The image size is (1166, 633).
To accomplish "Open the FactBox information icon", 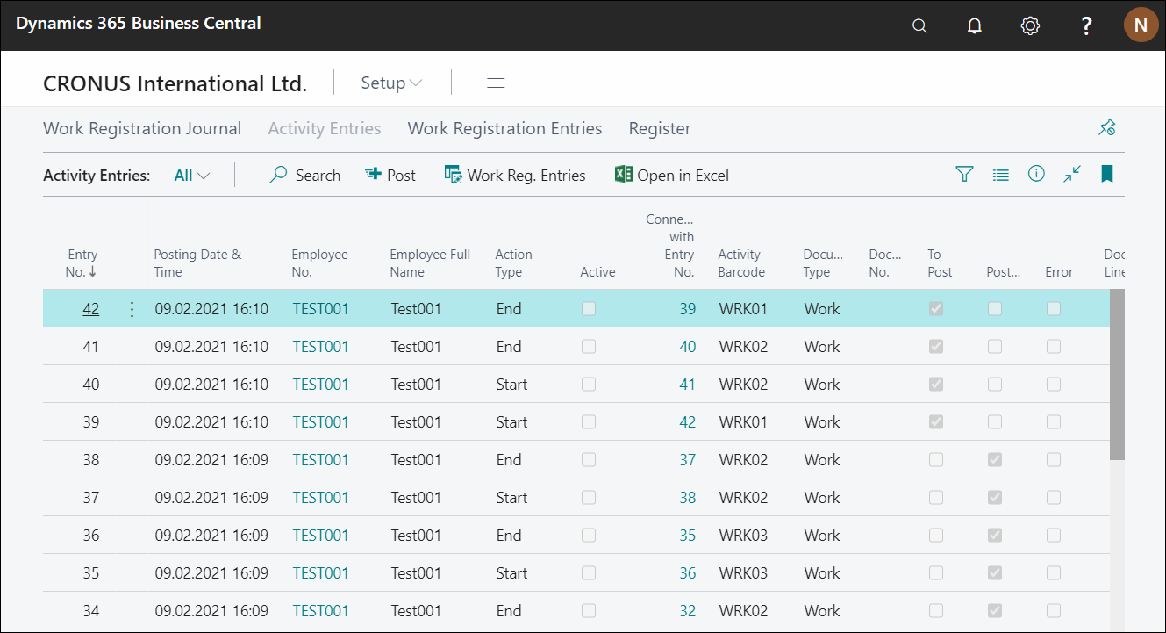I will (1036, 174).
